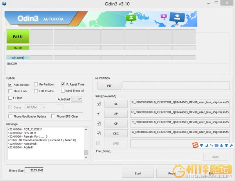Click the CP file browse button
The height and width of the screenshot is (181, 235).
(116, 124)
